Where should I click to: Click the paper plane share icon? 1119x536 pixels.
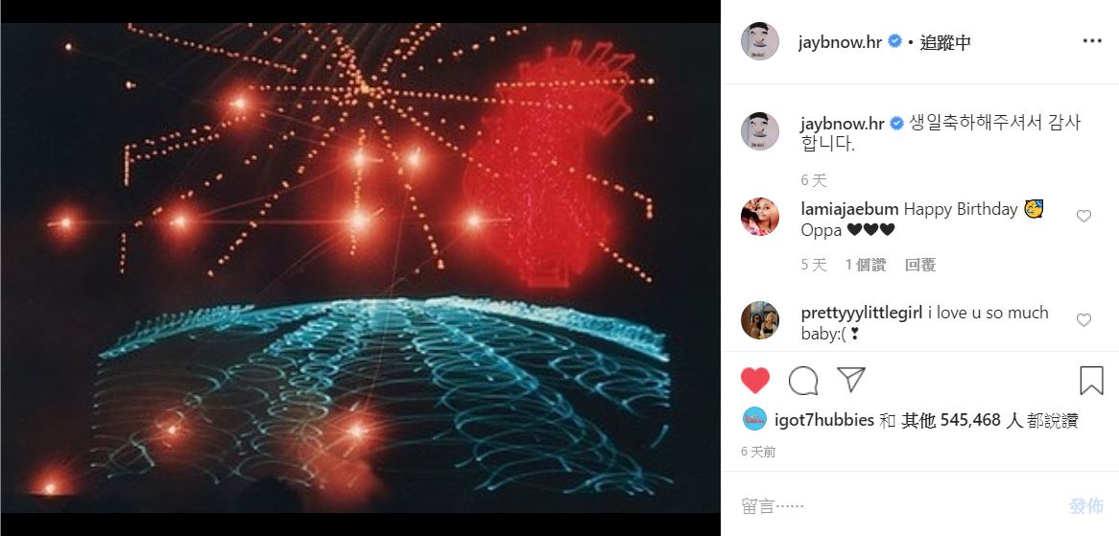[850, 379]
